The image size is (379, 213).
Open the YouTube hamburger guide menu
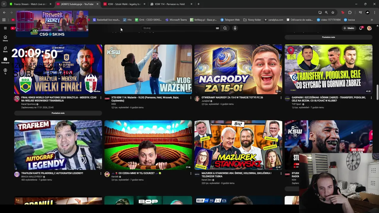pos(5,28)
